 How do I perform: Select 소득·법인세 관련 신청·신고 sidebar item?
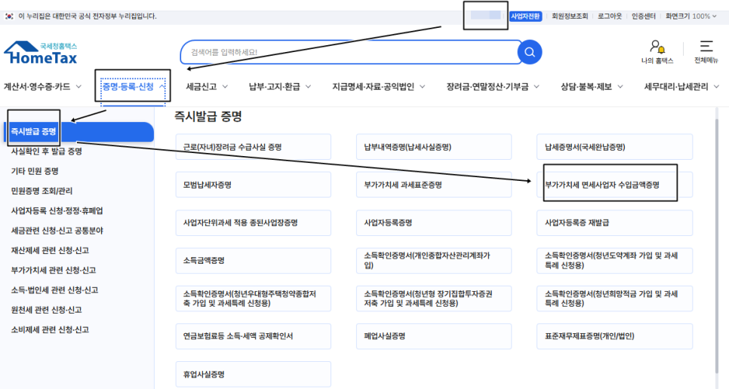click(x=55, y=290)
